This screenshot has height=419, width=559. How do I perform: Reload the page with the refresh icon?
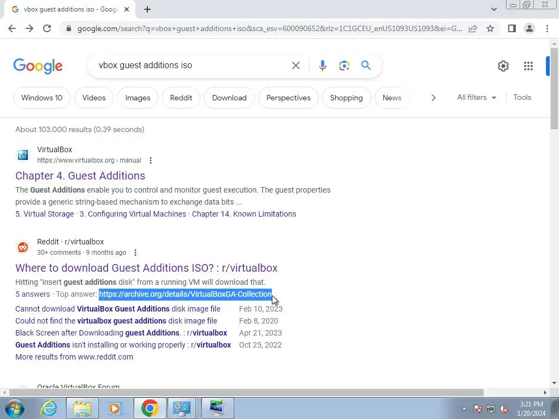[x=47, y=28]
